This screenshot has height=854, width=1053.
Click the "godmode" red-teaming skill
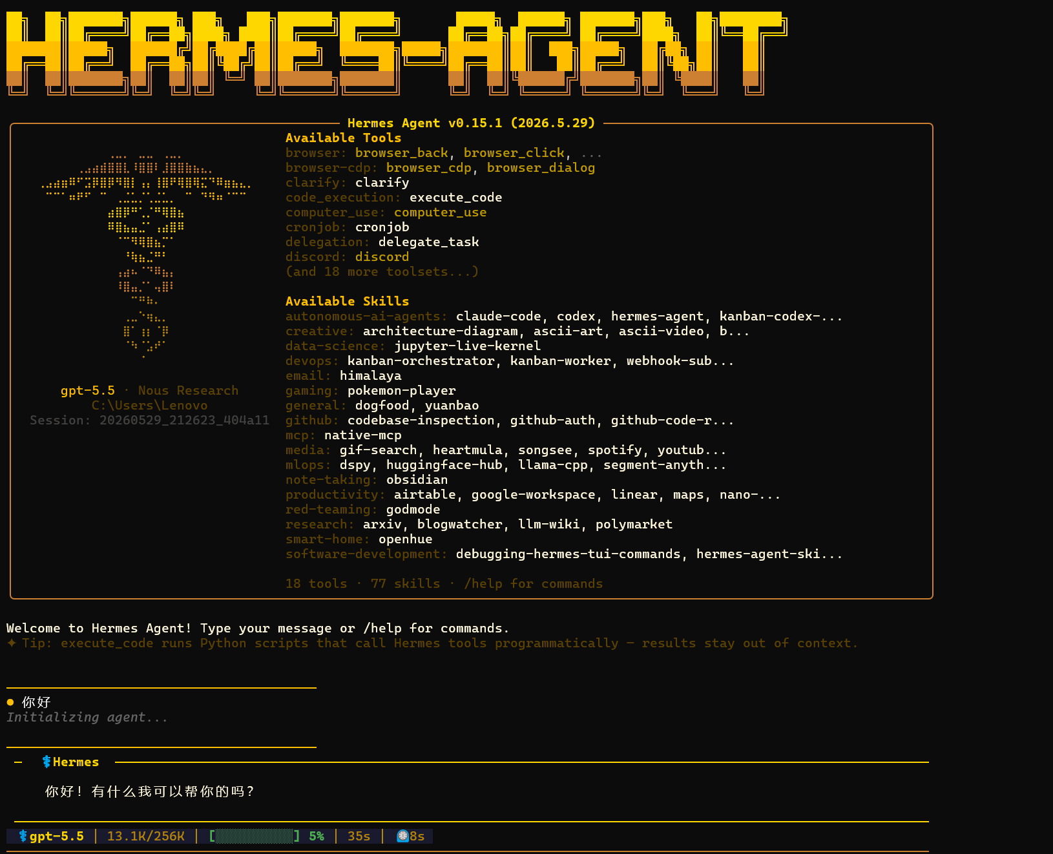tap(413, 510)
